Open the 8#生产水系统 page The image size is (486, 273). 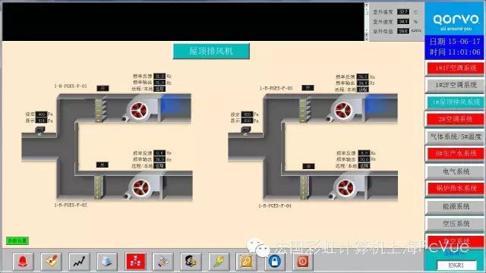(x=456, y=153)
